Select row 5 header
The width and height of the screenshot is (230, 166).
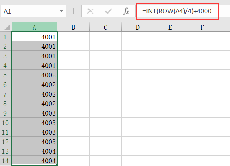[6, 75]
